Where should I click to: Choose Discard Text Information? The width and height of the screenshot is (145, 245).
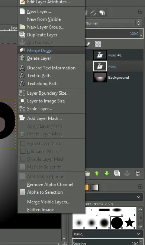click(51, 68)
